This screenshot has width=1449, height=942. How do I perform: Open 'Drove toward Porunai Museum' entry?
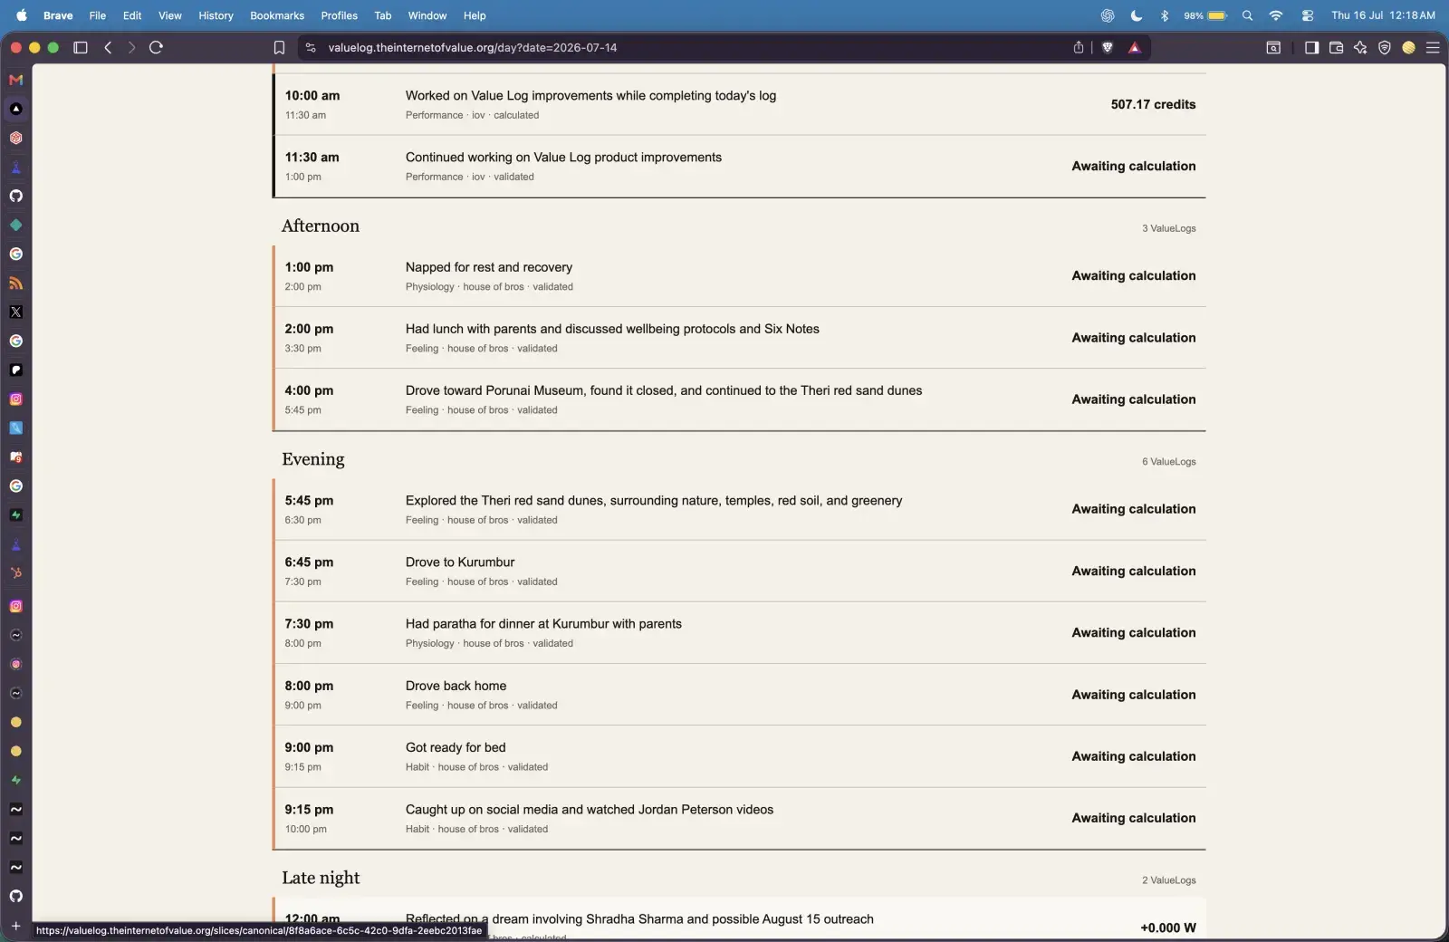click(740, 399)
